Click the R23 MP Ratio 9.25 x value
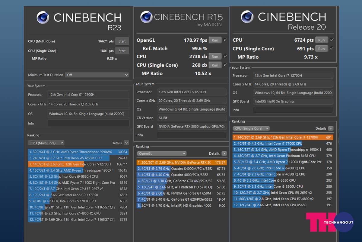This screenshot has width=362, height=242. tap(112, 59)
